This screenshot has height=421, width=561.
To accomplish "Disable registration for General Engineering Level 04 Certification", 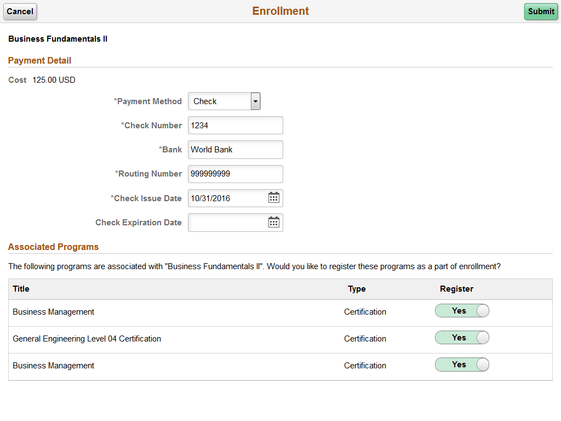I will tap(462, 337).
